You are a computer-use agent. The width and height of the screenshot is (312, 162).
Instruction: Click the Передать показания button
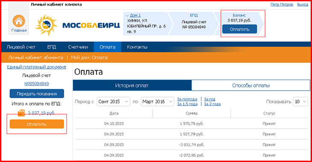(37, 94)
